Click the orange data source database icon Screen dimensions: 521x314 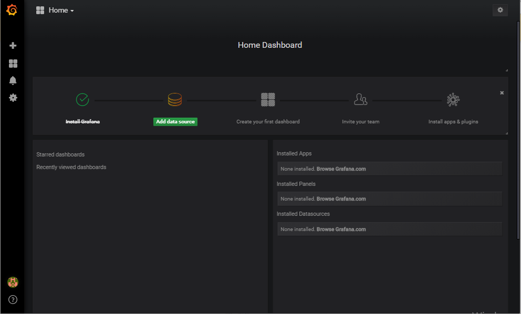pos(175,99)
